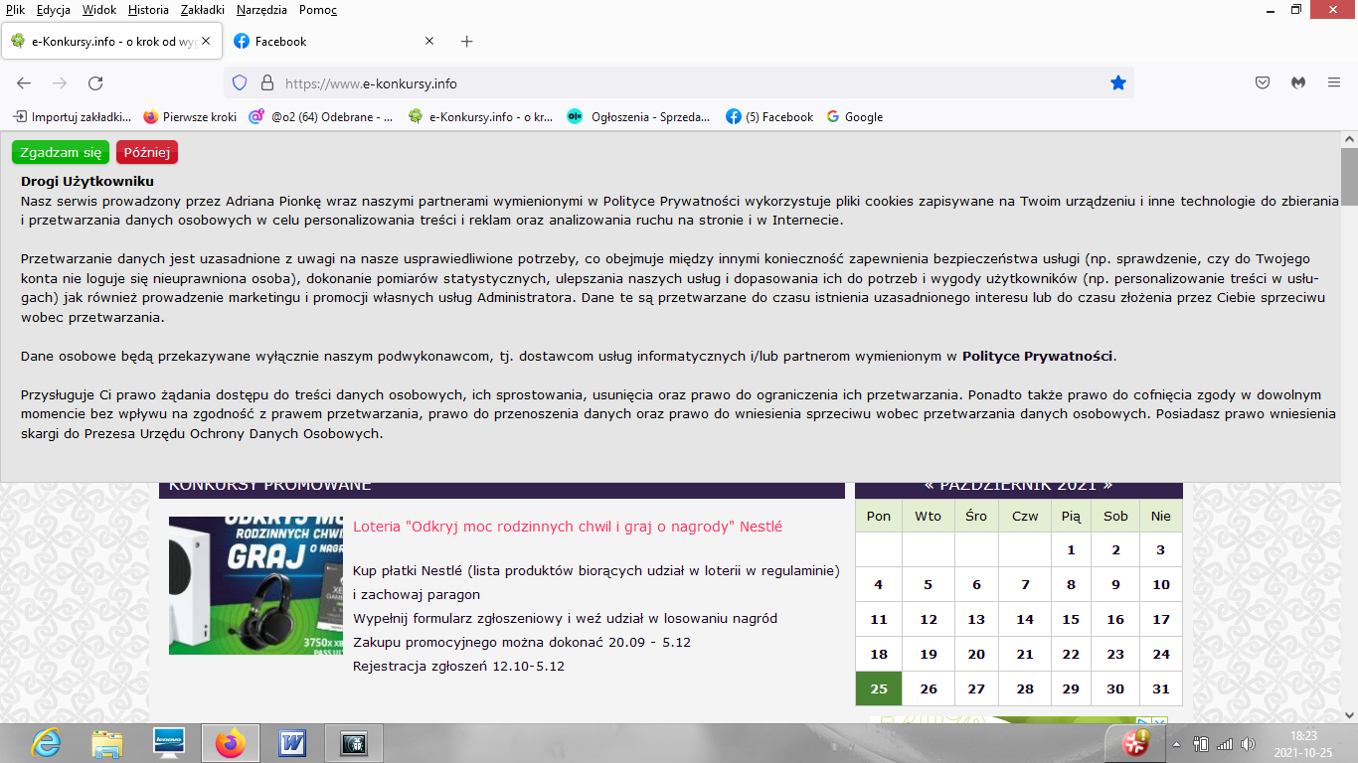
Task: Show hidden system tray icons
Action: tap(1176, 743)
